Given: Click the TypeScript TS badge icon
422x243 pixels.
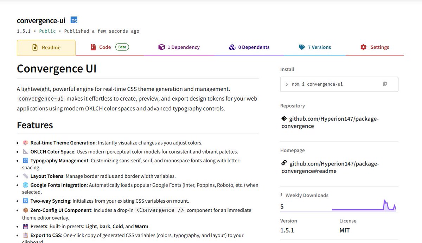Looking at the screenshot, I should pyautogui.click(x=74, y=20).
